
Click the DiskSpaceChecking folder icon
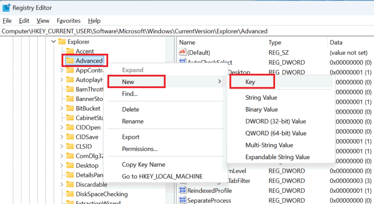(x=70, y=194)
